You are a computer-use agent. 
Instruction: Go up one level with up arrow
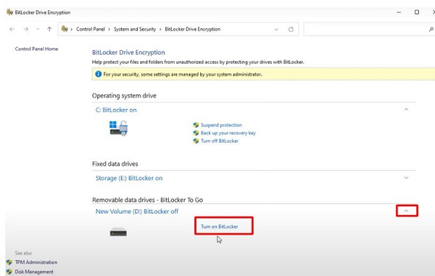coord(49,29)
